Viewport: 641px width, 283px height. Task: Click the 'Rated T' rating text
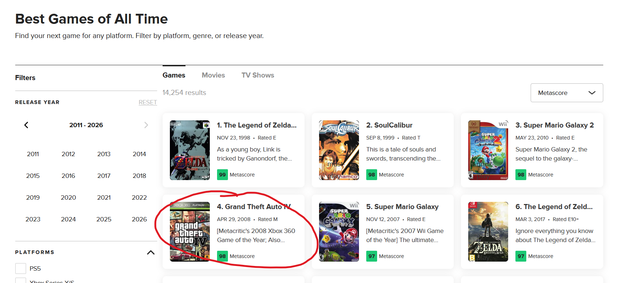coord(411,138)
